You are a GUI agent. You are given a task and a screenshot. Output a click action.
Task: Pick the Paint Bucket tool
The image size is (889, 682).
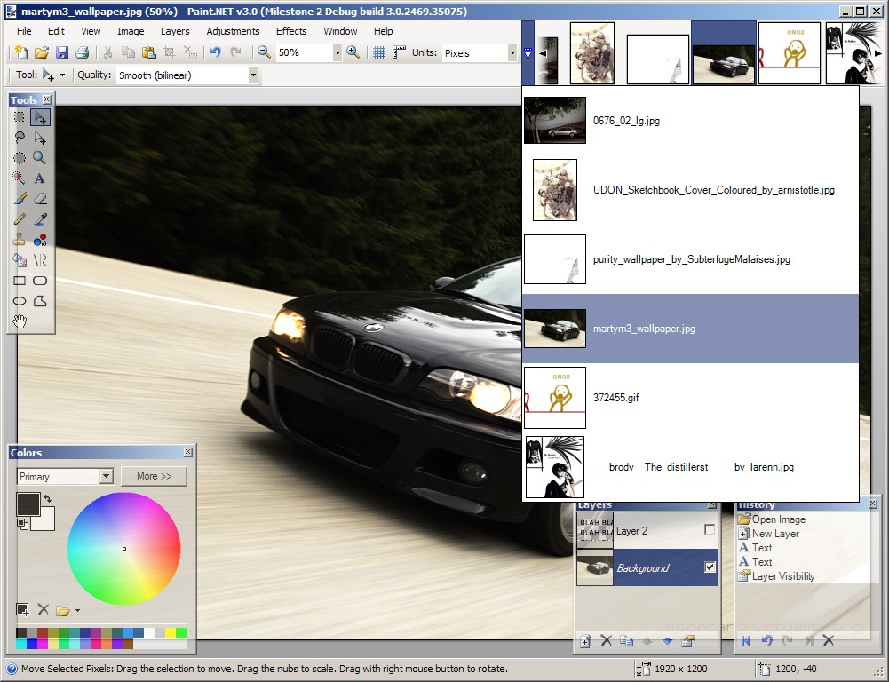click(19, 260)
